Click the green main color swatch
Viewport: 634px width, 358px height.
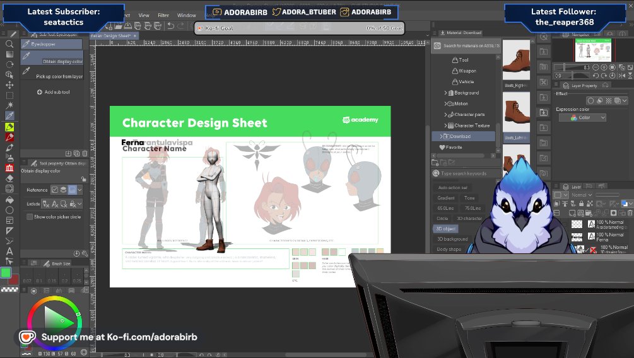[x=6, y=273]
